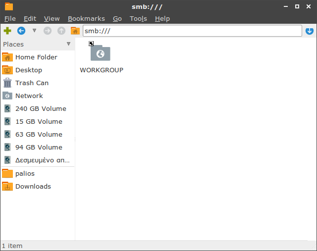Click the Network icon in Places

7,96
